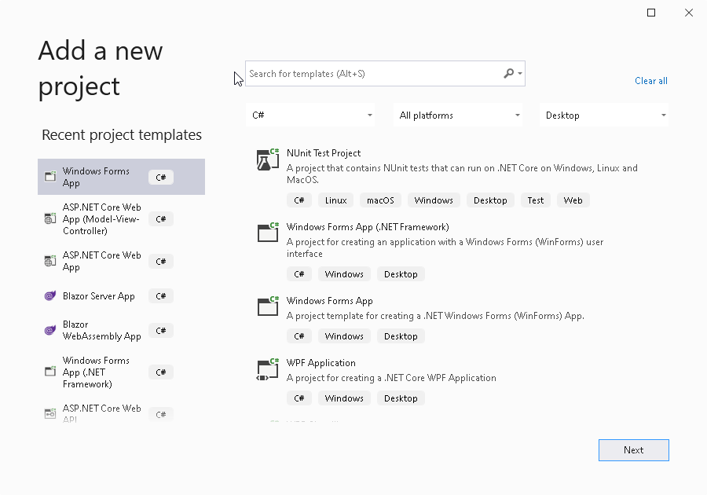Click the ASP.NET Core Web App (Model-View-Controller) globe icon
Image resolution: width=707 pixels, height=495 pixels.
[50, 218]
